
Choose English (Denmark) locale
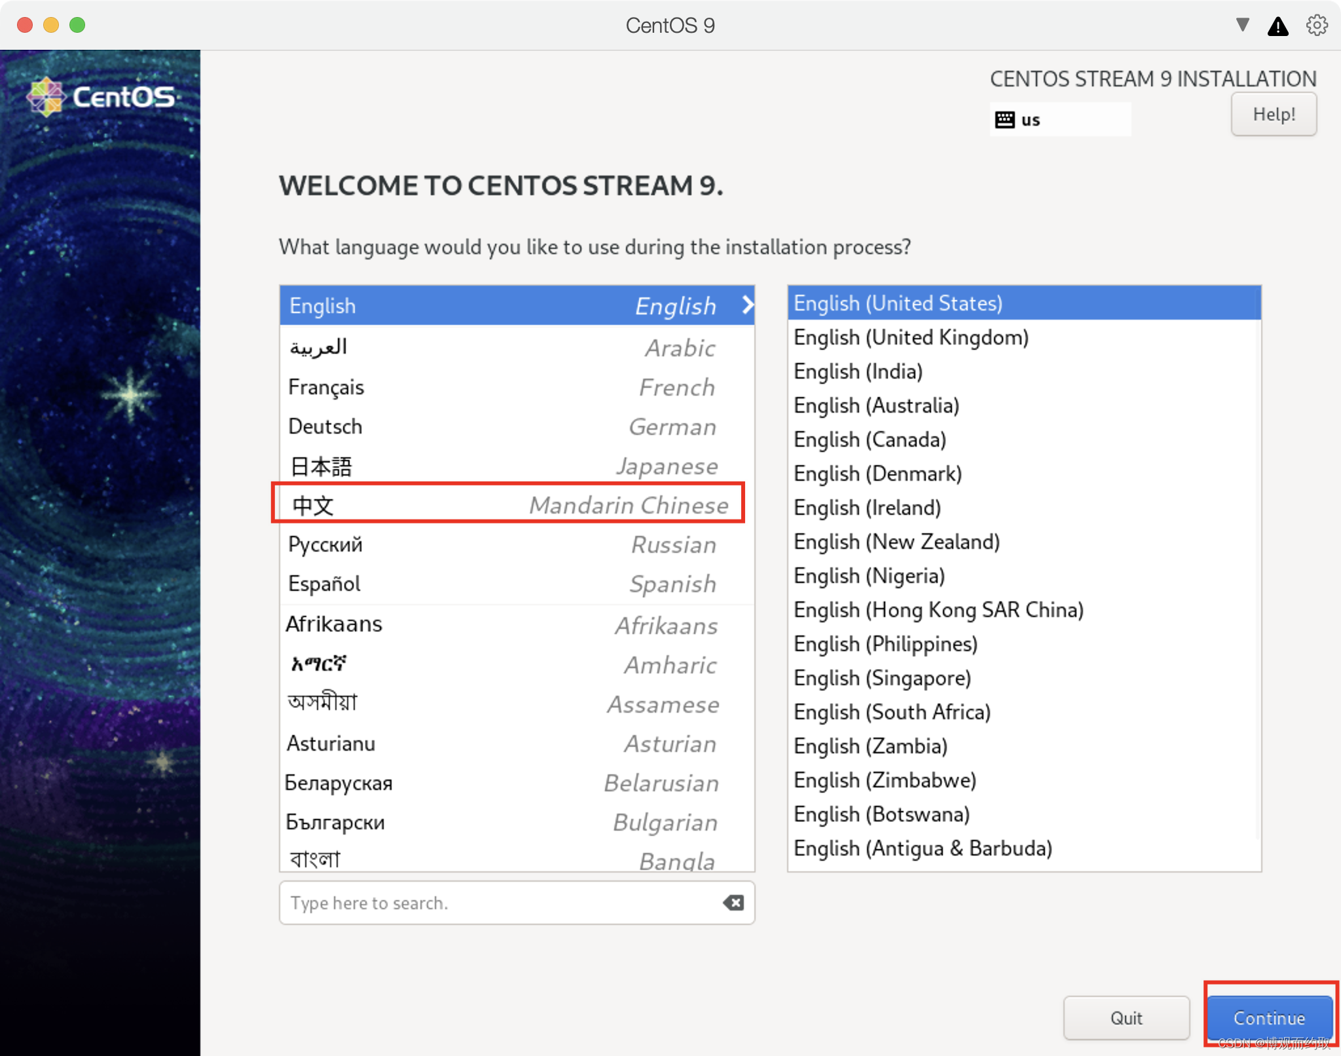click(1024, 473)
